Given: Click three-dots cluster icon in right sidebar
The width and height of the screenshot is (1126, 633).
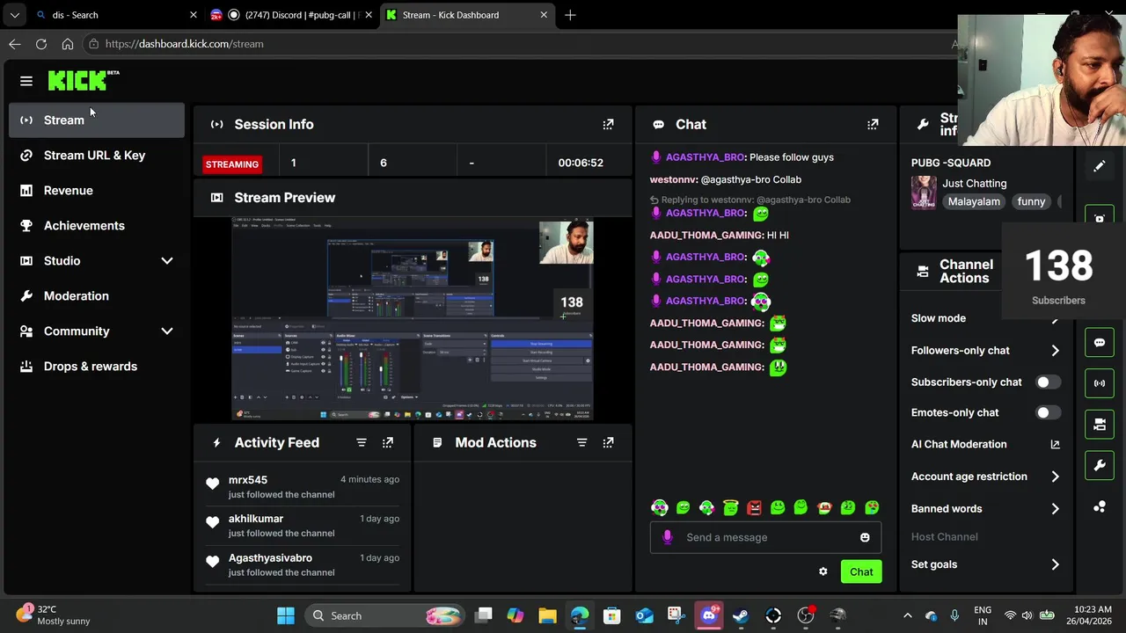Looking at the screenshot, I should (1100, 506).
